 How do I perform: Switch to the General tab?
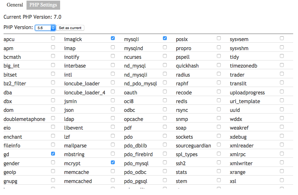click(15, 5)
